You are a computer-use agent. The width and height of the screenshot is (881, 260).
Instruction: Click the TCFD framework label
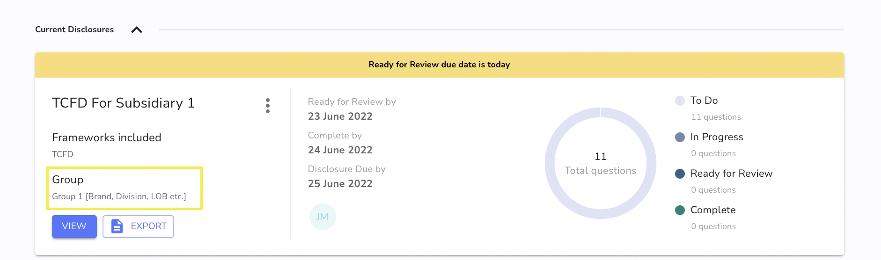[x=63, y=154]
